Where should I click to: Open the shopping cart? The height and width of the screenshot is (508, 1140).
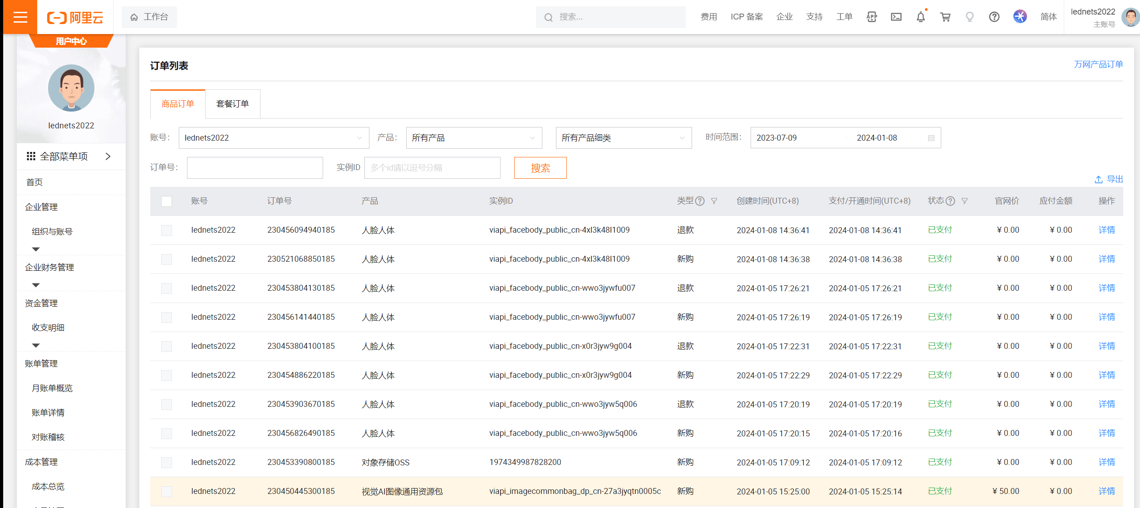click(945, 17)
